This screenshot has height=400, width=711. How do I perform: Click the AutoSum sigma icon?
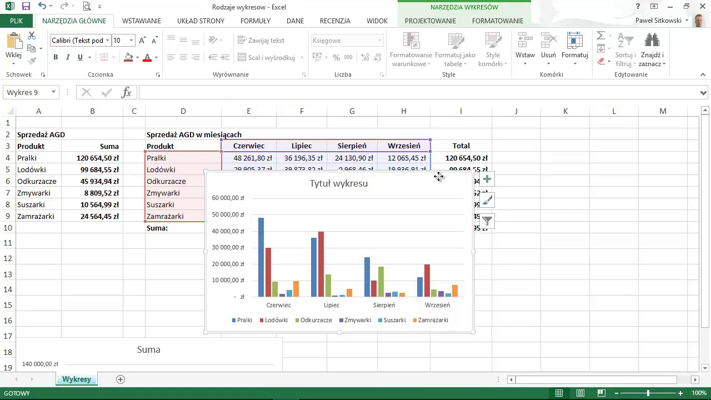click(600, 36)
